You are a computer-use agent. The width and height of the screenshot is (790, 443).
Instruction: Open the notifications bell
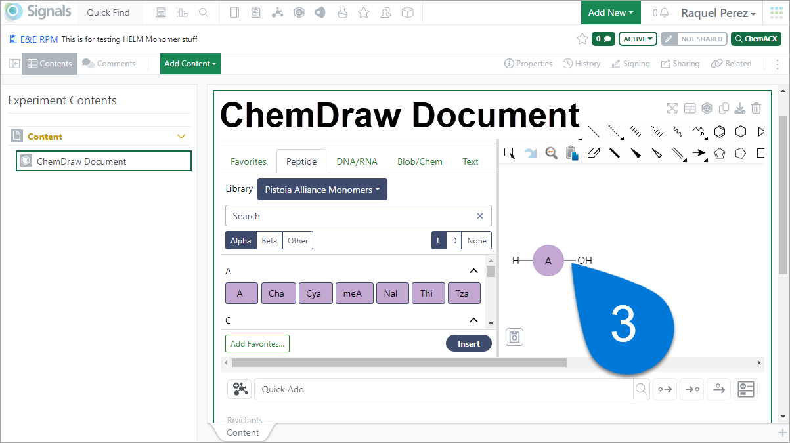click(x=661, y=13)
